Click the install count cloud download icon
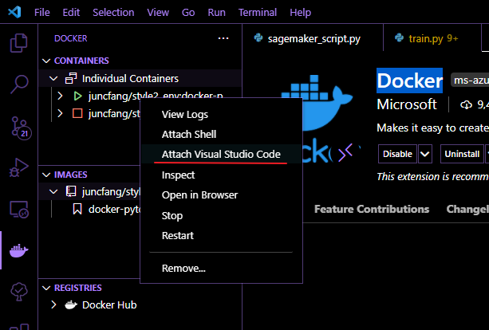The width and height of the screenshot is (489, 330). pos(466,104)
